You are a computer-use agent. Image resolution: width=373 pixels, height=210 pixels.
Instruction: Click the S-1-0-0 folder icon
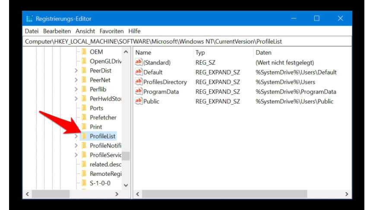point(84,183)
